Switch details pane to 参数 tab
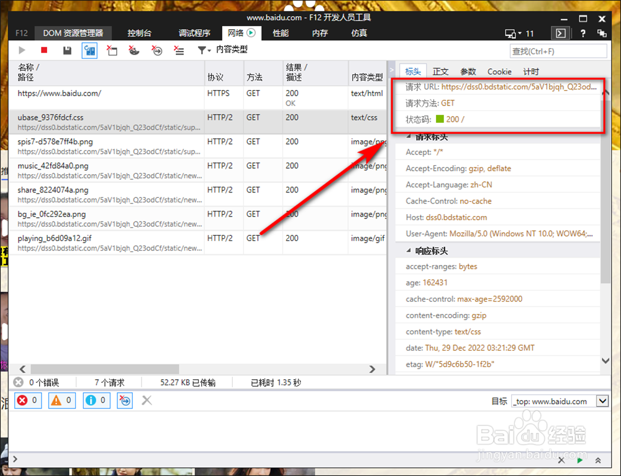621x476 pixels. click(468, 71)
